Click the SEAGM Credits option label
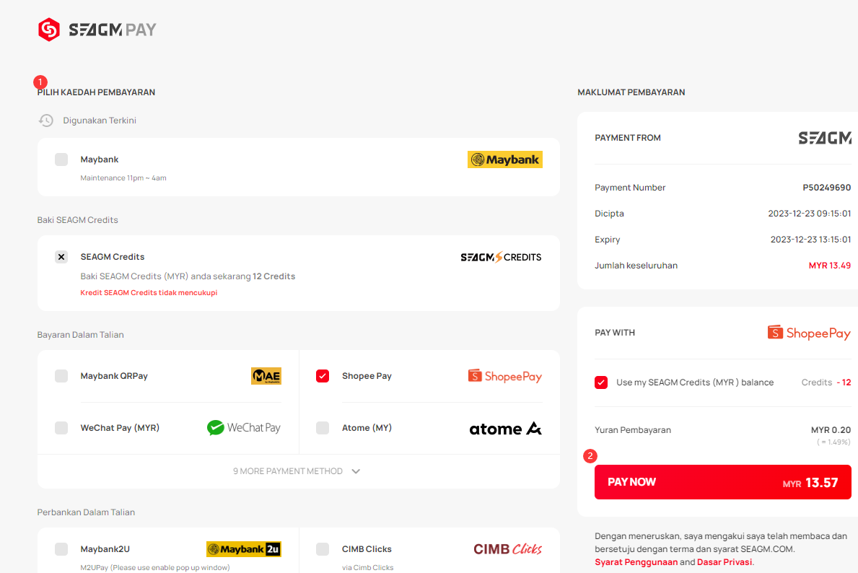The height and width of the screenshot is (573, 858). coord(112,257)
